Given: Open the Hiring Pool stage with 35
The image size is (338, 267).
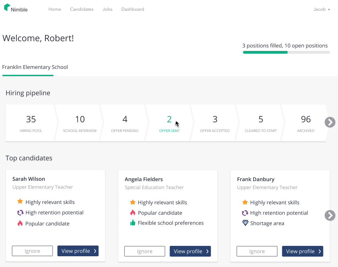Looking at the screenshot, I should click(31, 124).
